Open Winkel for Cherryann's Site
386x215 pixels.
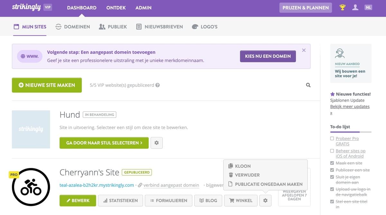coord(241,201)
